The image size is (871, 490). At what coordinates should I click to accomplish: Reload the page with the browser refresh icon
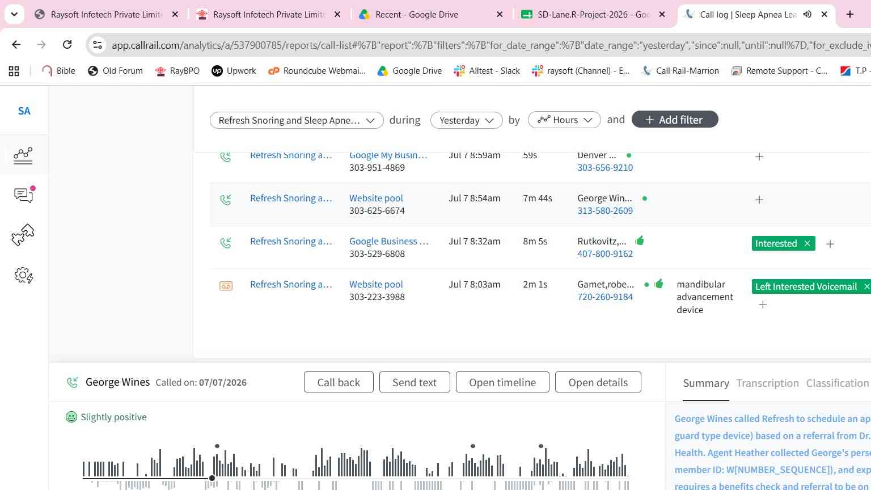[67, 44]
